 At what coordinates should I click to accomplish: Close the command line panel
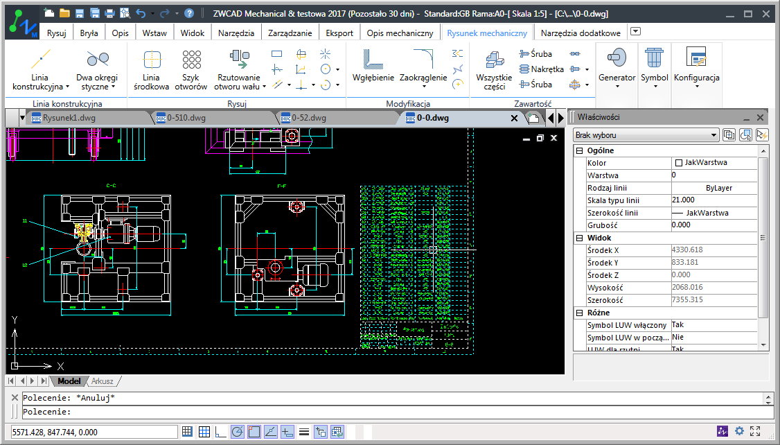(x=15, y=397)
